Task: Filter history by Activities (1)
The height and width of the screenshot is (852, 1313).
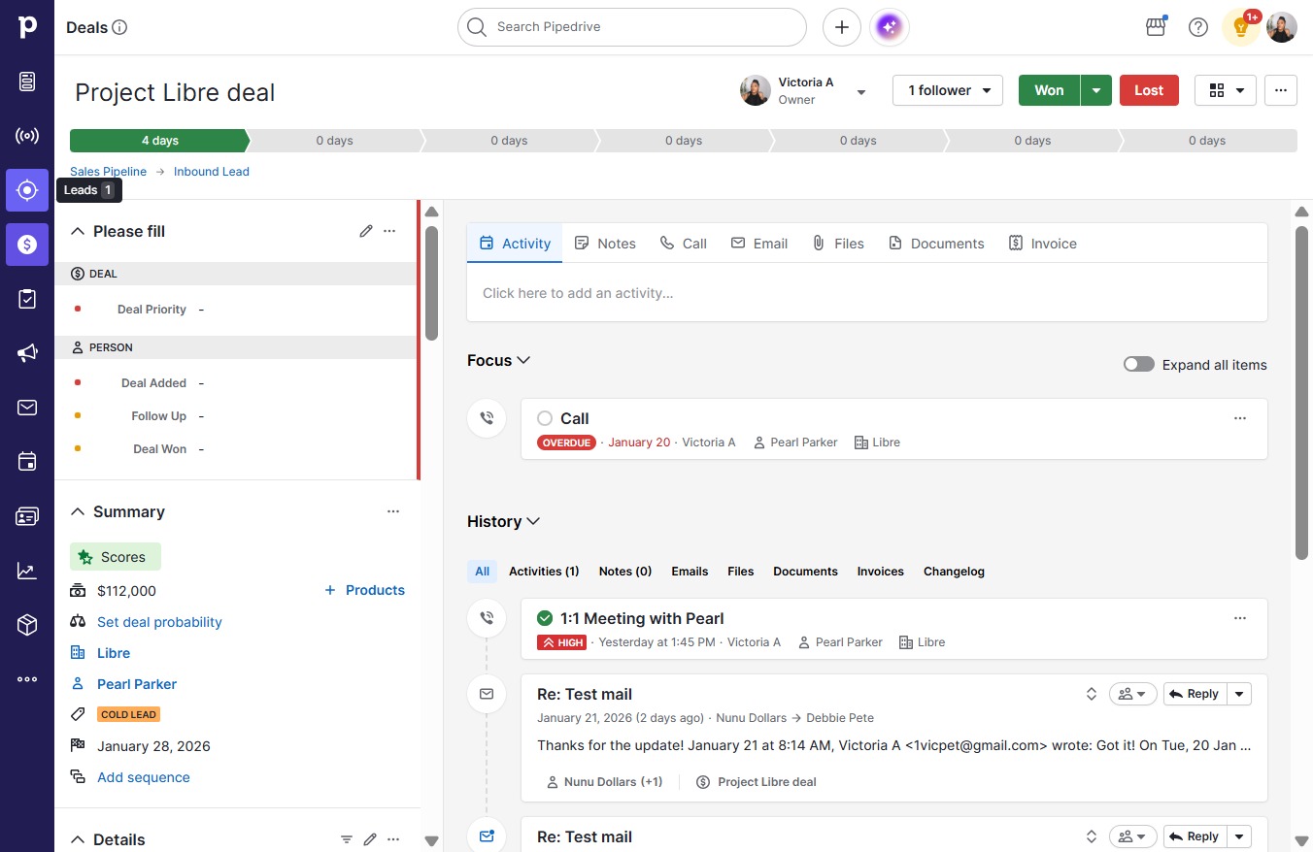Action: point(544,572)
